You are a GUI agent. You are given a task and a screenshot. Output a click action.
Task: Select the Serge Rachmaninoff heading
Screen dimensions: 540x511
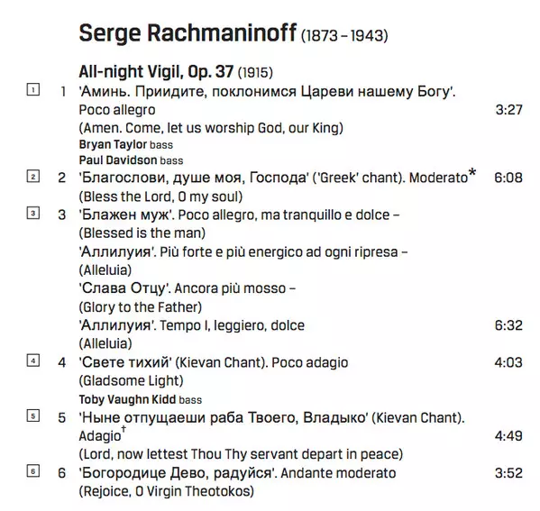(188, 33)
